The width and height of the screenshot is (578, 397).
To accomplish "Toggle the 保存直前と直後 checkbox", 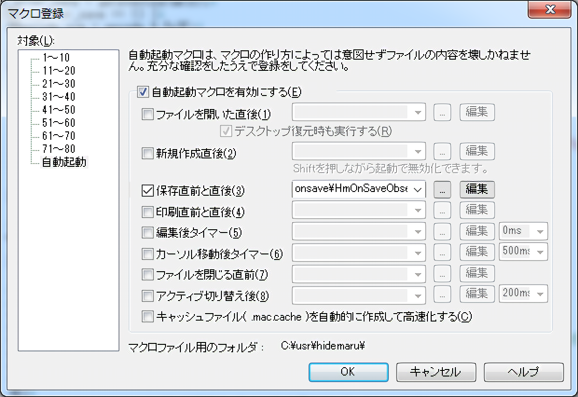I will [x=147, y=191].
